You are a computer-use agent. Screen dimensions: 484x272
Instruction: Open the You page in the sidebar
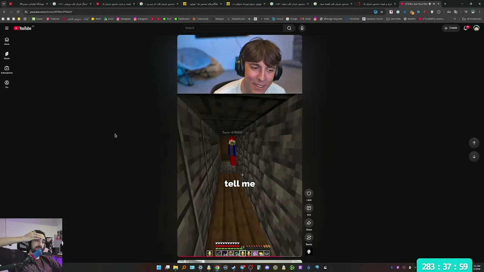(x=7, y=84)
